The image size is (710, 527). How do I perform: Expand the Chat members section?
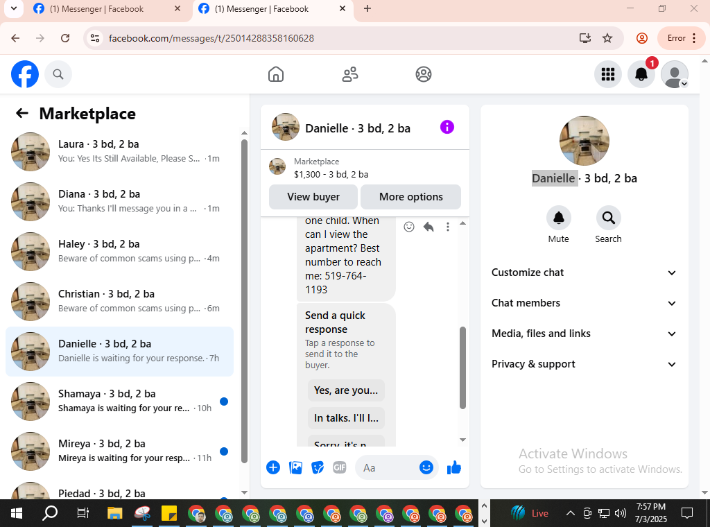click(x=584, y=303)
